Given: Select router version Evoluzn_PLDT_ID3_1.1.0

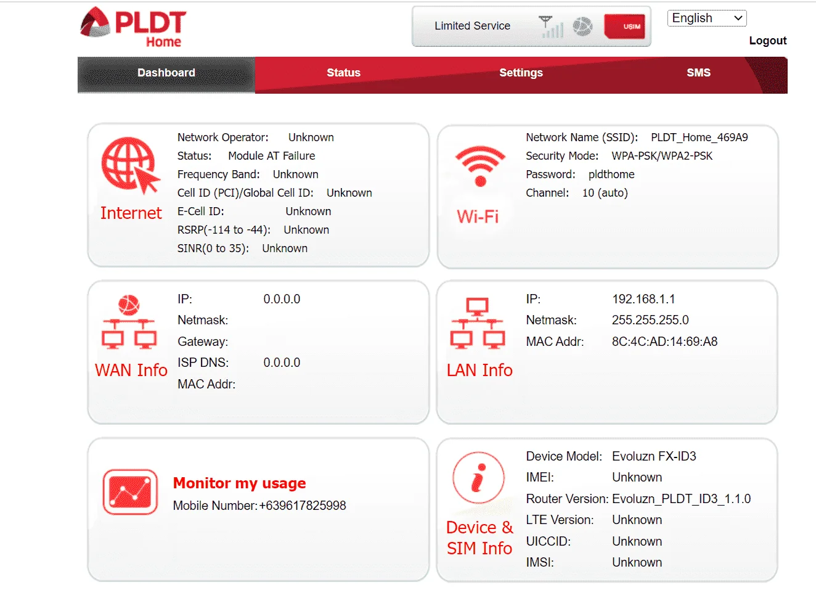Looking at the screenshot, I should coord(681,499).
